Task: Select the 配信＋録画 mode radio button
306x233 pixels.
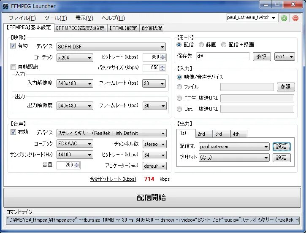Action: 224,45
